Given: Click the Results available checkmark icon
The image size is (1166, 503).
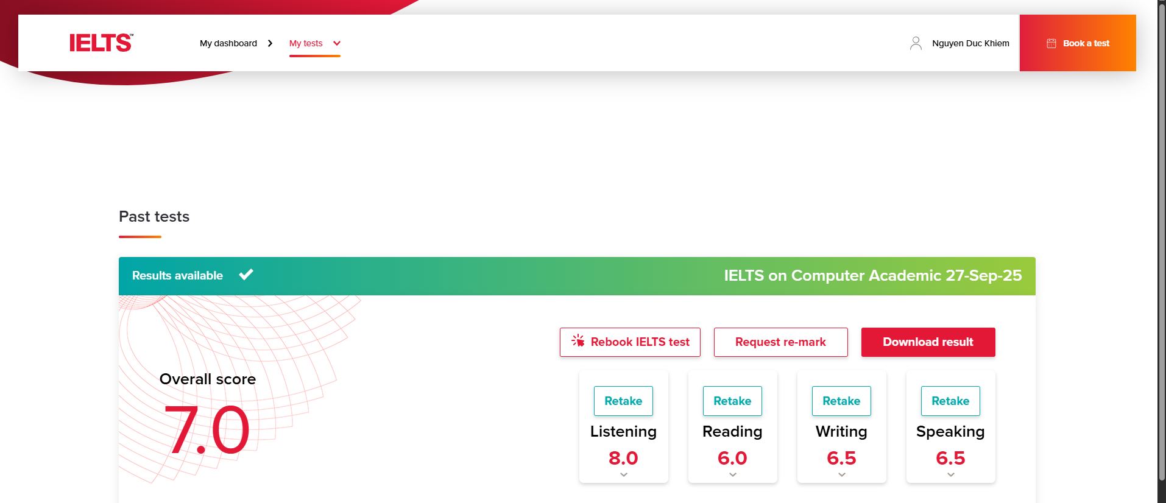Looking at the screenshot, I should click(246, 275).
